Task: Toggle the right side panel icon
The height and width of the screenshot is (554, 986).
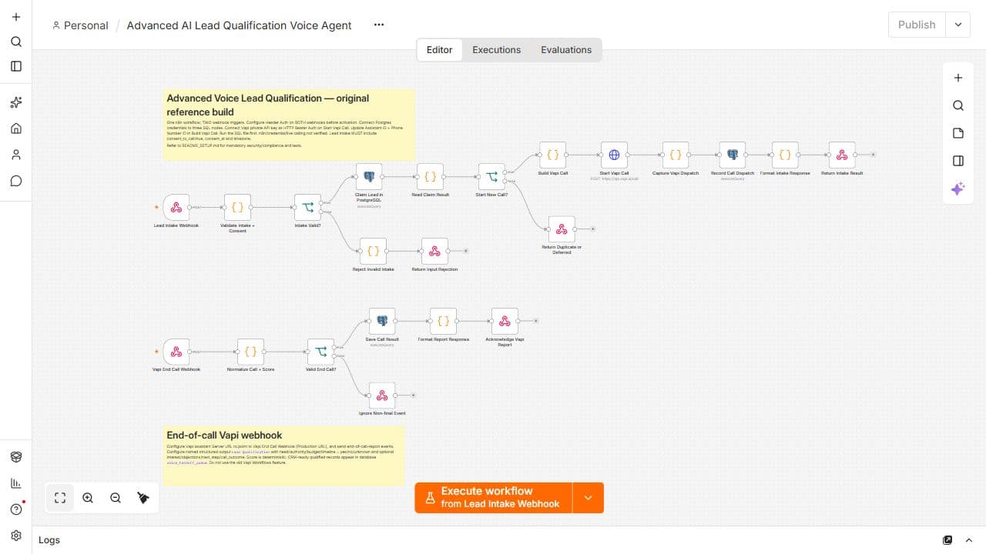Action: tap(958, 161)
